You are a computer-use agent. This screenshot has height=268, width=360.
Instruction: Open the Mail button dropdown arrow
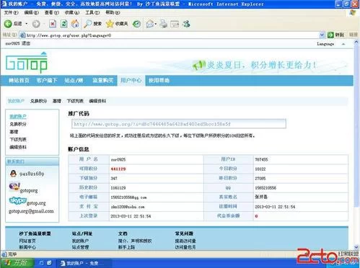tap(156, 24)
